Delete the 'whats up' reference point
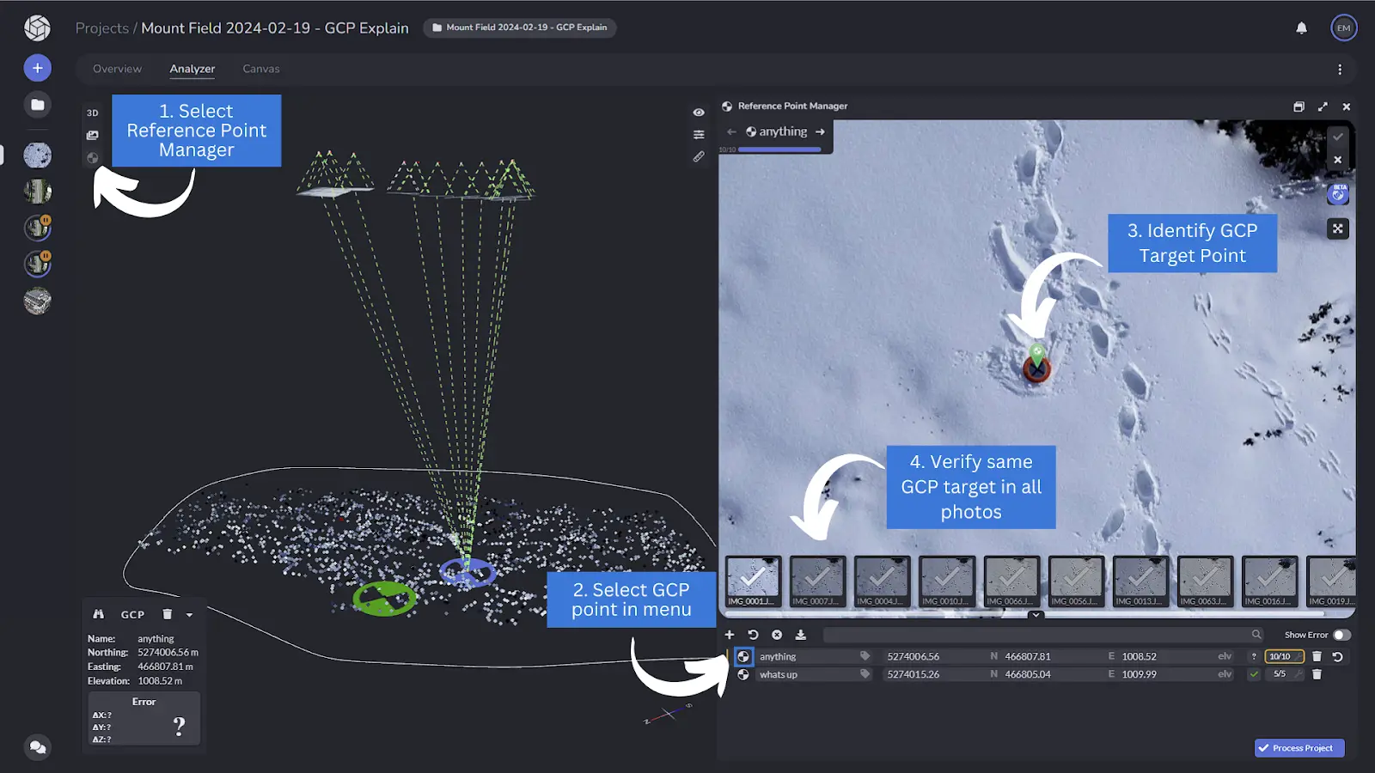The image size is (1375, 773). coord(1317,674)
